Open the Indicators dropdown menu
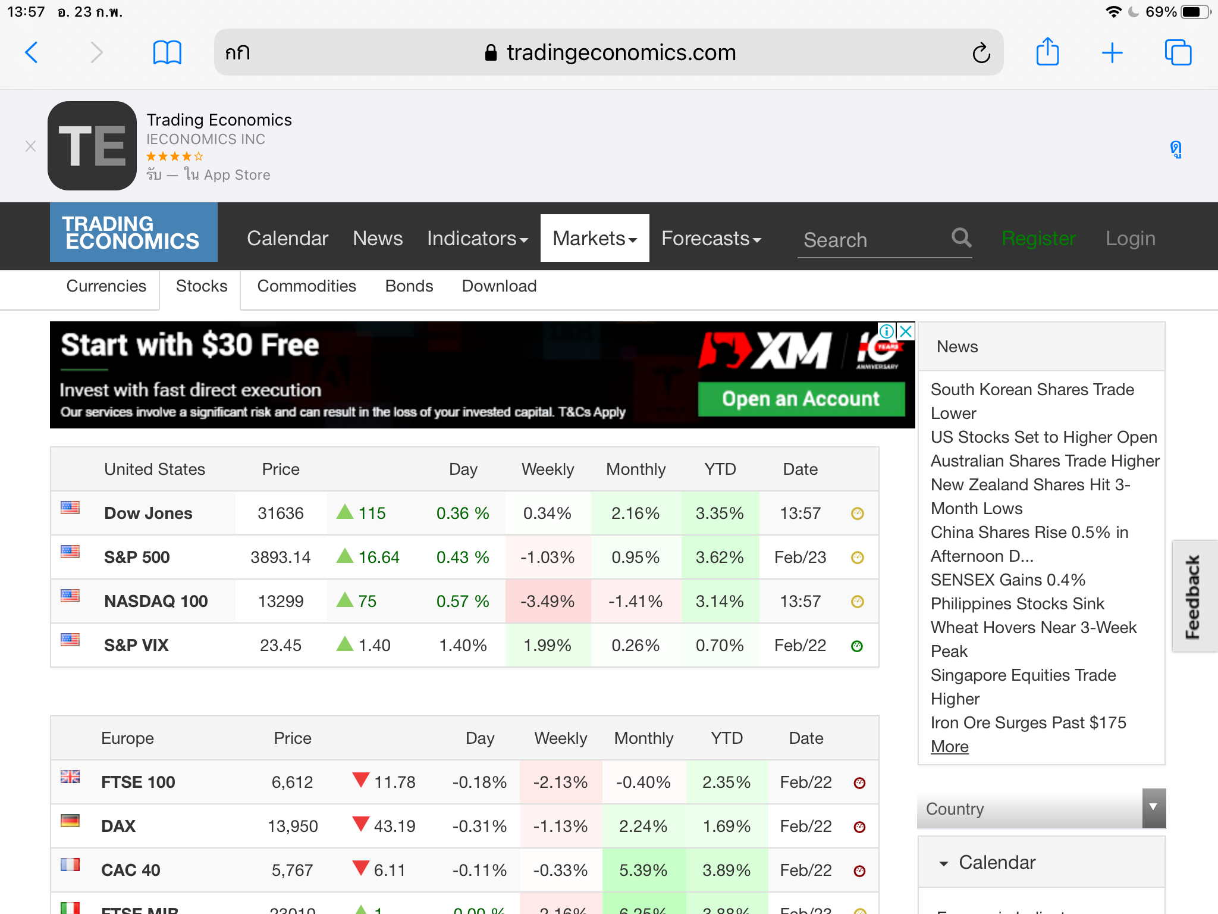The width and height of the screenshot is (1218, 914). pyautogui.click(x=477, y=238)
